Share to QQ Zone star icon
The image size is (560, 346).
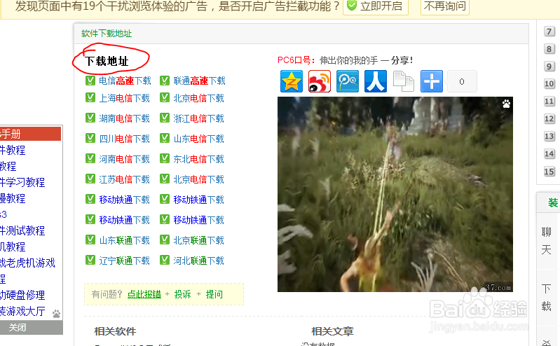[292, 81]
